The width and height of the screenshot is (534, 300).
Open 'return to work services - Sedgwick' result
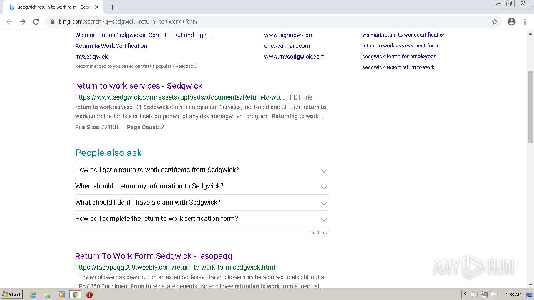[139, 86]
